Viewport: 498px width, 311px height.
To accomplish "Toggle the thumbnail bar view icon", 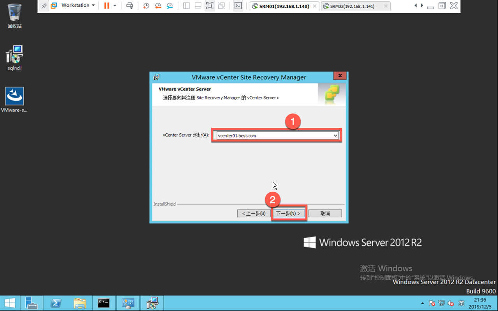I will click(x=198, y=6).
